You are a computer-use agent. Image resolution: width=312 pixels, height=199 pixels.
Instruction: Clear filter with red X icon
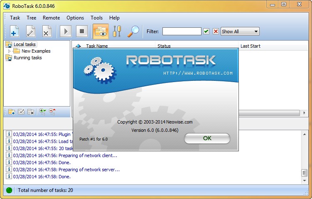pos(216,31)
